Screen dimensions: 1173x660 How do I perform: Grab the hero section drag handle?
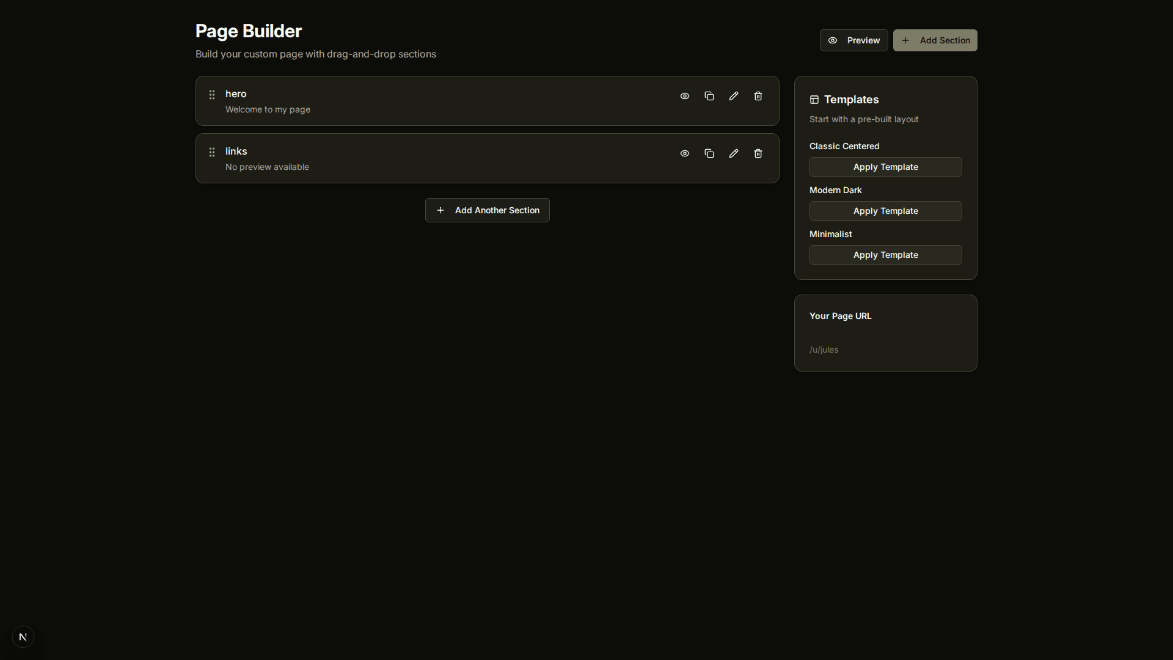212,95
